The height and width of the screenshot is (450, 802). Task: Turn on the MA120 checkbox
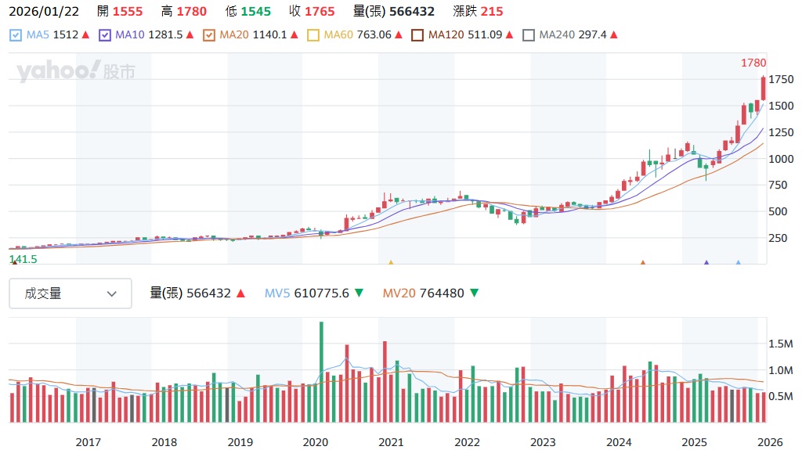click(x=417, y=35)
